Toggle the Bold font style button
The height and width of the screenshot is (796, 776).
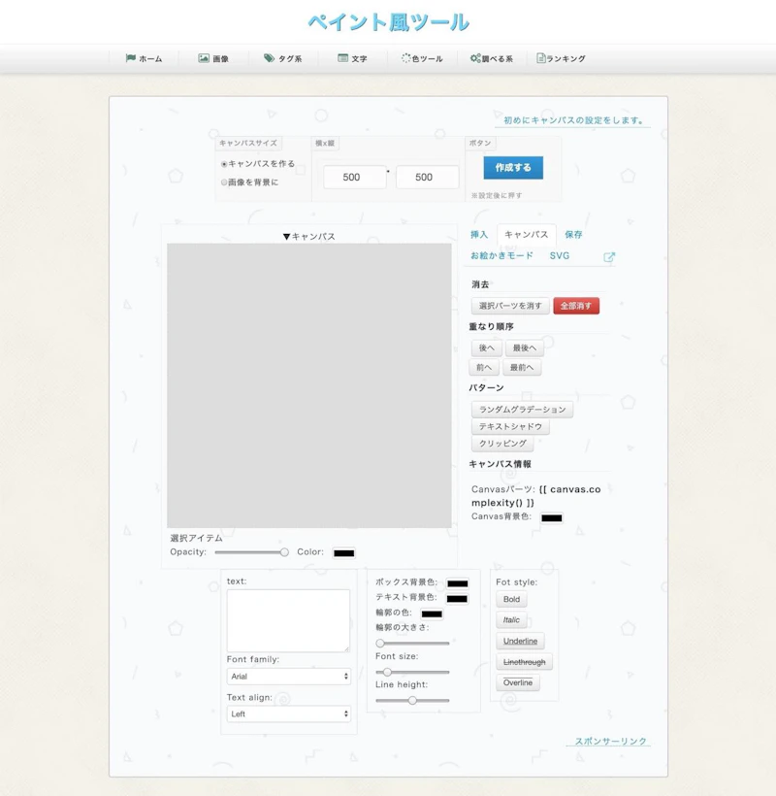point(511,600)
